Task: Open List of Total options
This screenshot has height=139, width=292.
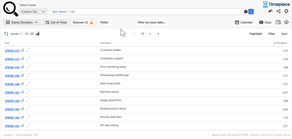Action: [x=56, y=22]
